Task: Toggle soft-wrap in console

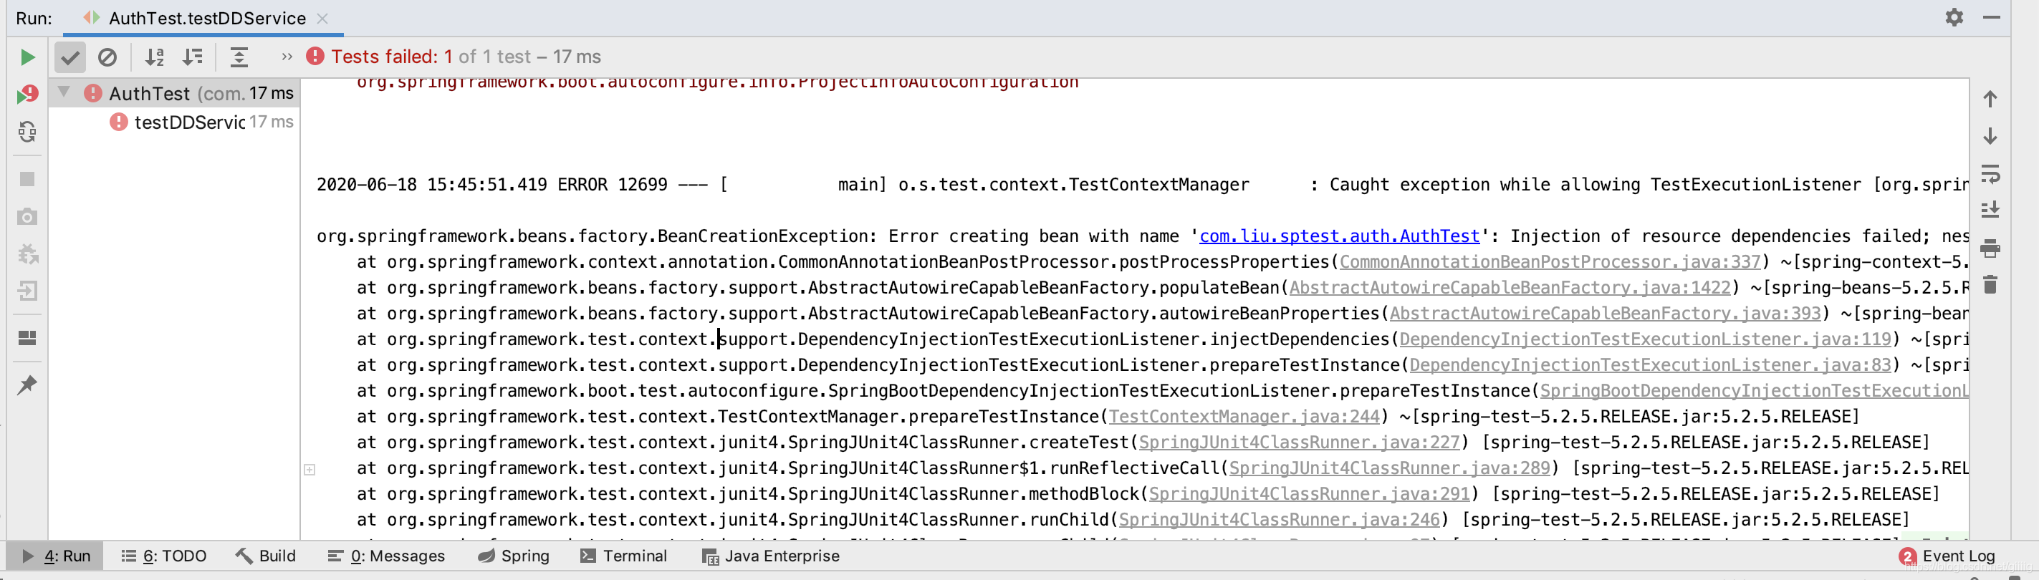Action: [x=1990, y=174]
